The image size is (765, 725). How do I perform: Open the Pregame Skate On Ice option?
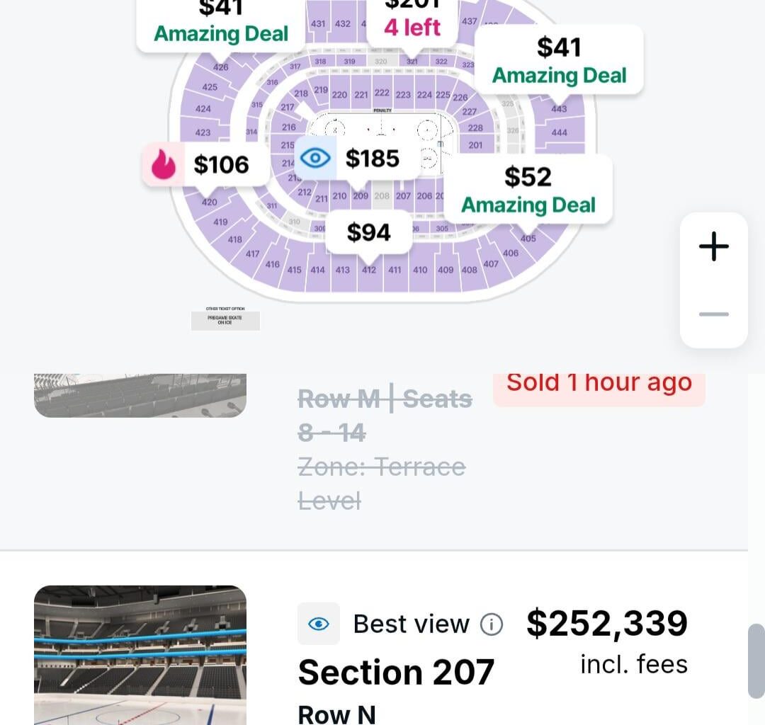click(225, 319)
